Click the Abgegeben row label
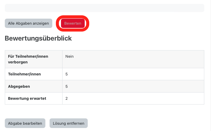This screenshot has width=213, height=131. coord(19,86)
